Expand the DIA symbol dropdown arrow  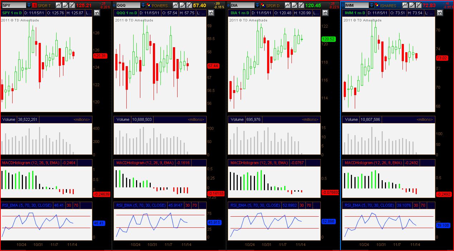pyautogui.click(x=257, y=5)
